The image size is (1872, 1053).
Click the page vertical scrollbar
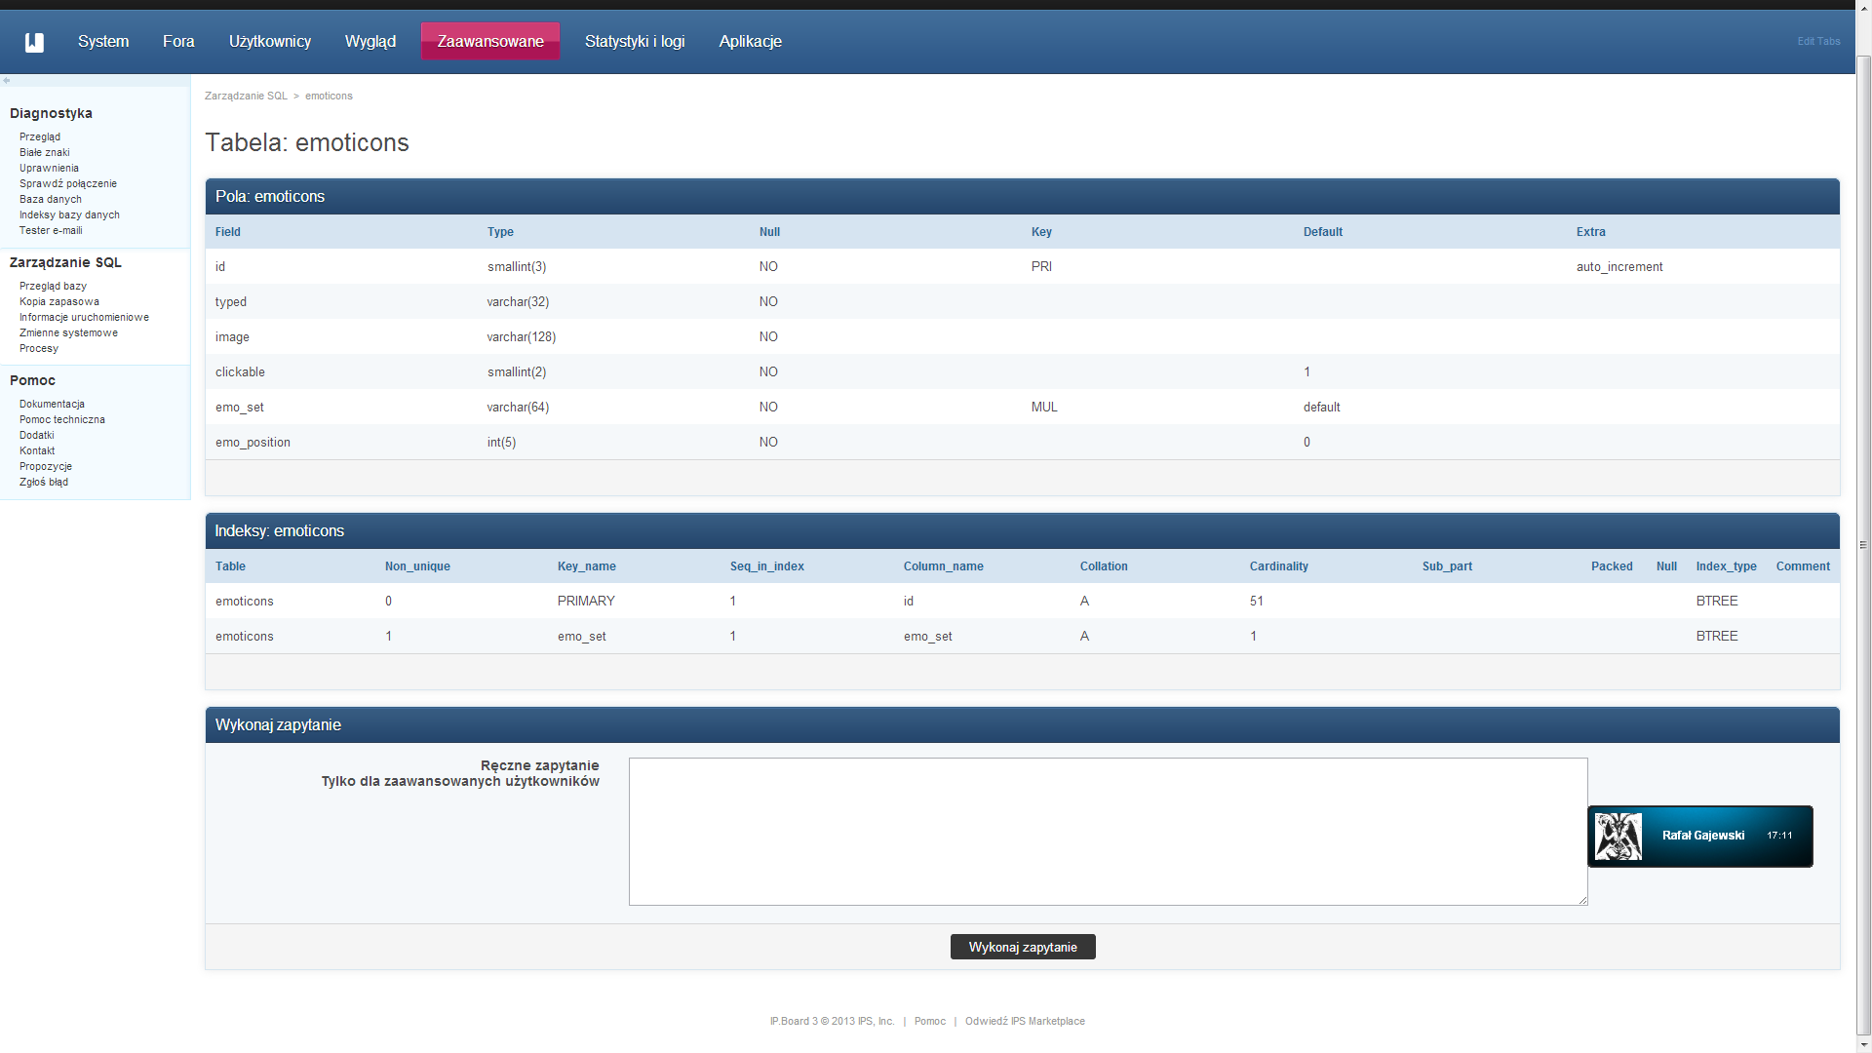click(x=1863, y=544)
